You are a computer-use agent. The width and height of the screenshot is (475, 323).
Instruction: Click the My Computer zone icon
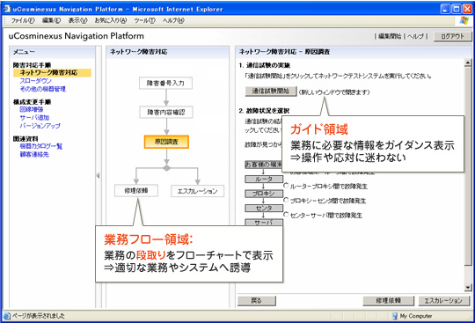(395, 316)
